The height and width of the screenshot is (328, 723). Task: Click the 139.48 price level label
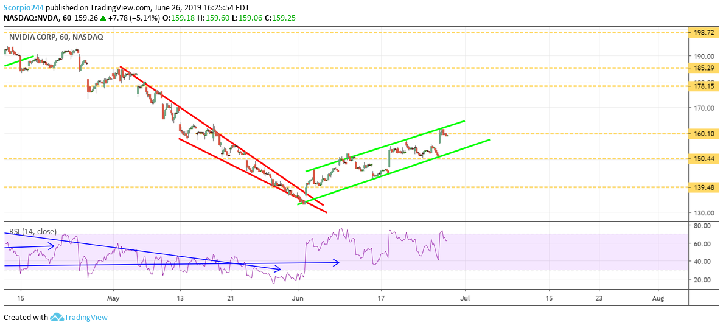(x=704, y=187)
